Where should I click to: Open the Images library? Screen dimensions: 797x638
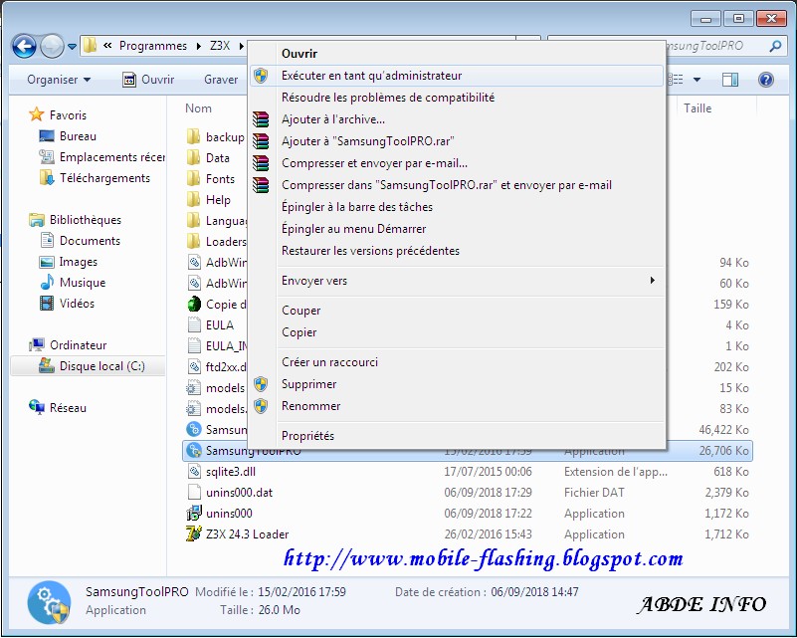(78, 262)
